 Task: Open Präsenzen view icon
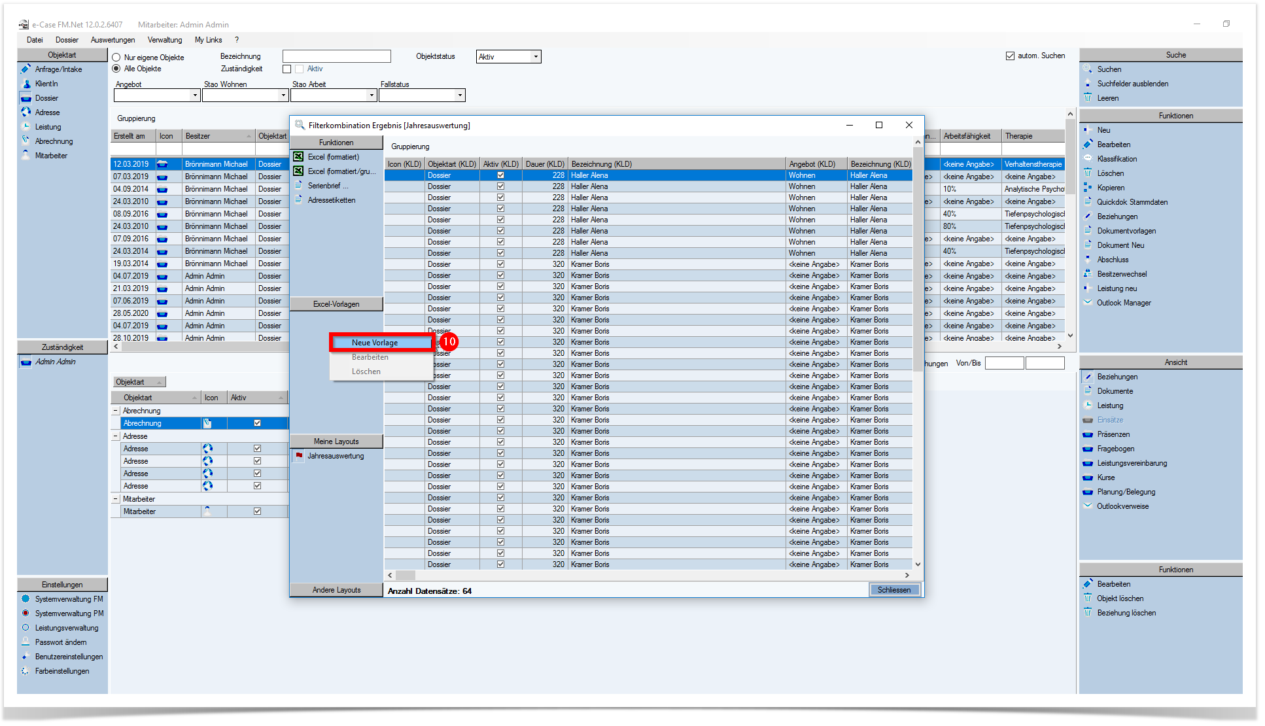1088,434
